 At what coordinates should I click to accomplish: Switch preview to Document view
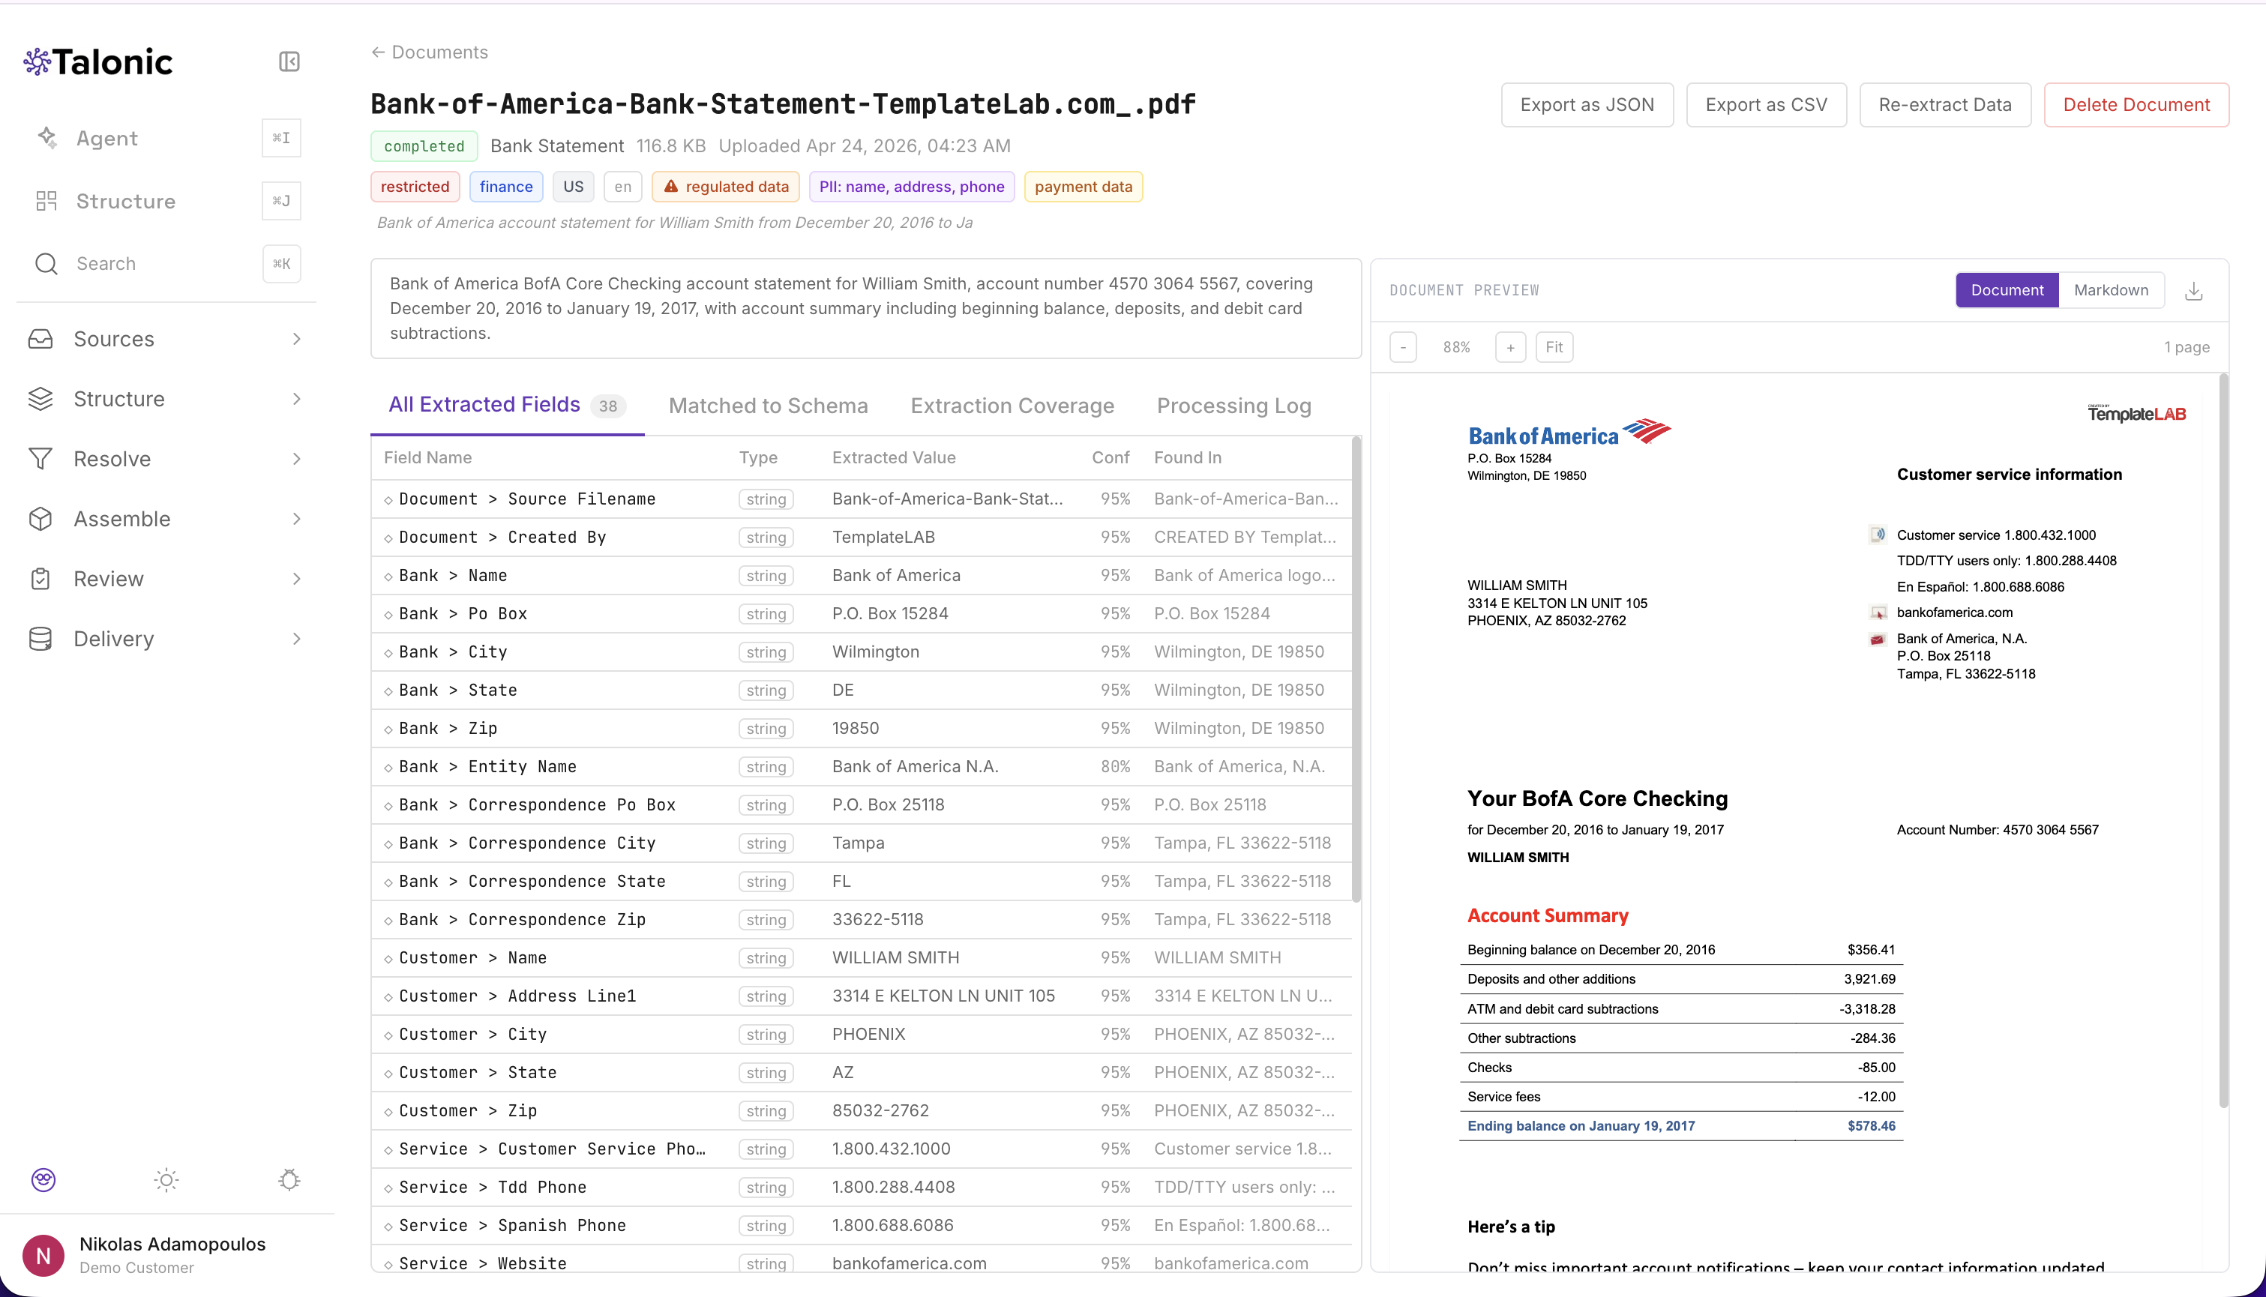[x=2007, y=290]
